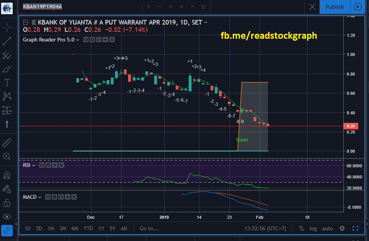Insert the plus operator into the symbol

click(x=170, y=7)
